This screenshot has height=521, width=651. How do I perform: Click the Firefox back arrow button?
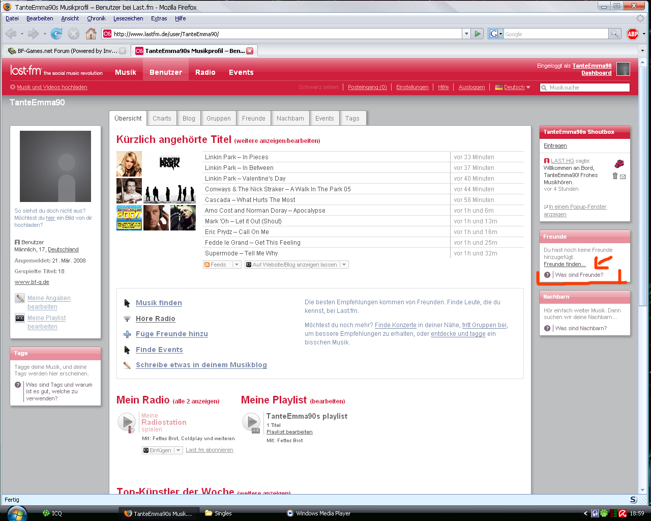(11, 34)
